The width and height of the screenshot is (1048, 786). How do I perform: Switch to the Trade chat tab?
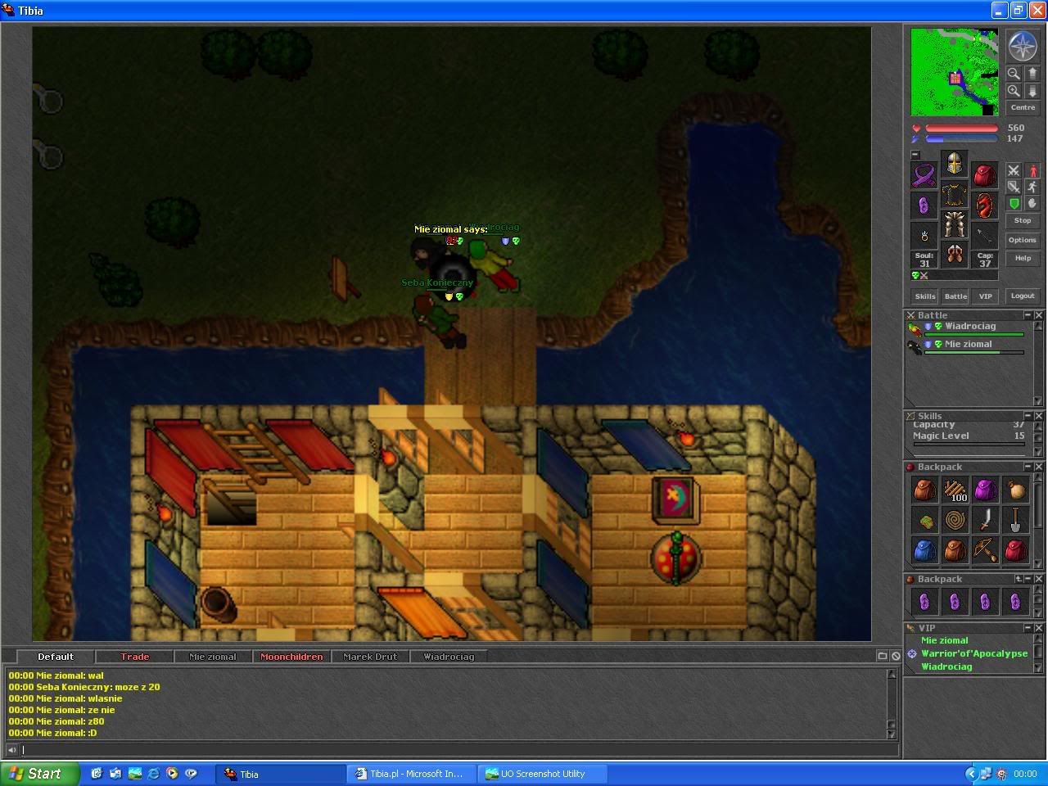pyautogui.click(x=135, y=657)
